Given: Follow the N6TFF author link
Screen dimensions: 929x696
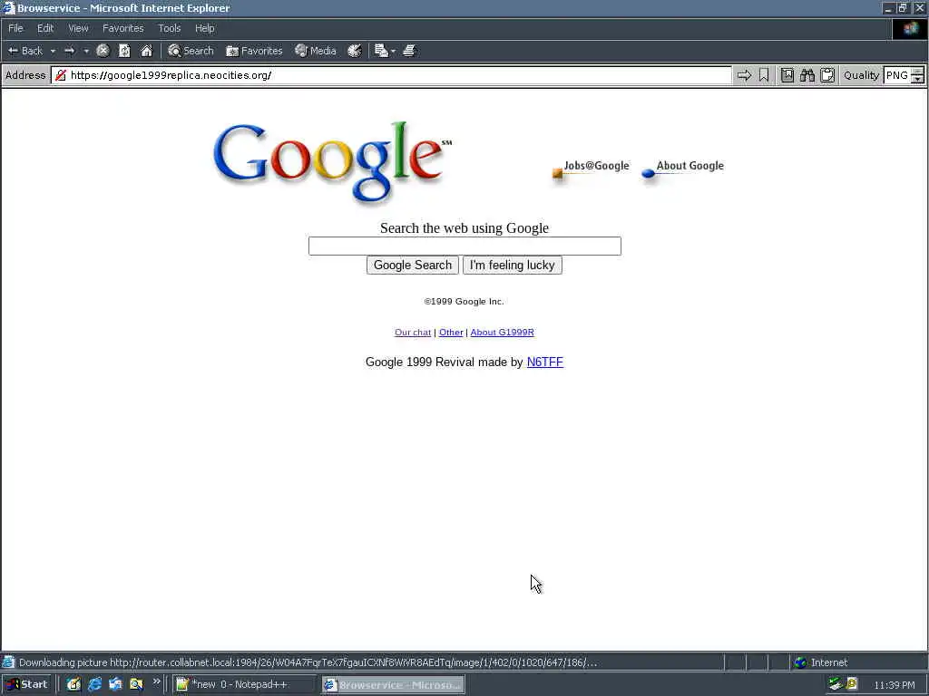Looking at the screenshot, I should (544, 362).
